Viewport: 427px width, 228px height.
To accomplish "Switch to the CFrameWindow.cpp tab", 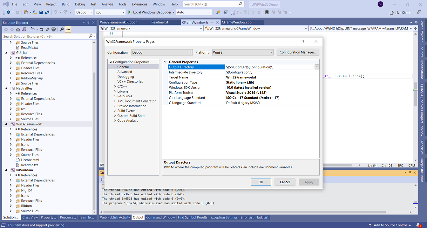I will 237,22.
